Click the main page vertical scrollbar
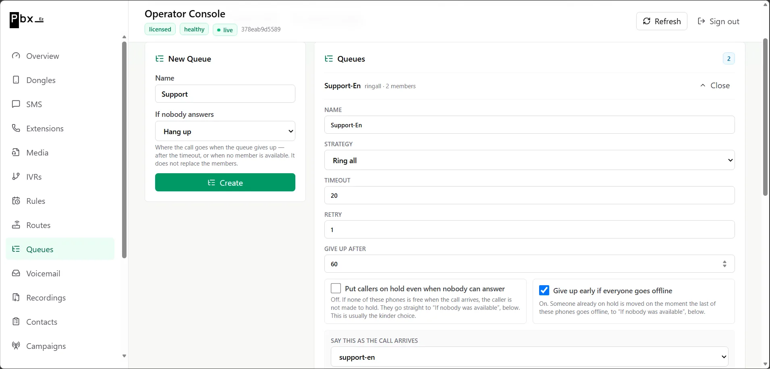The height and width of the screenshot is (369, 770). coord(765,117)
